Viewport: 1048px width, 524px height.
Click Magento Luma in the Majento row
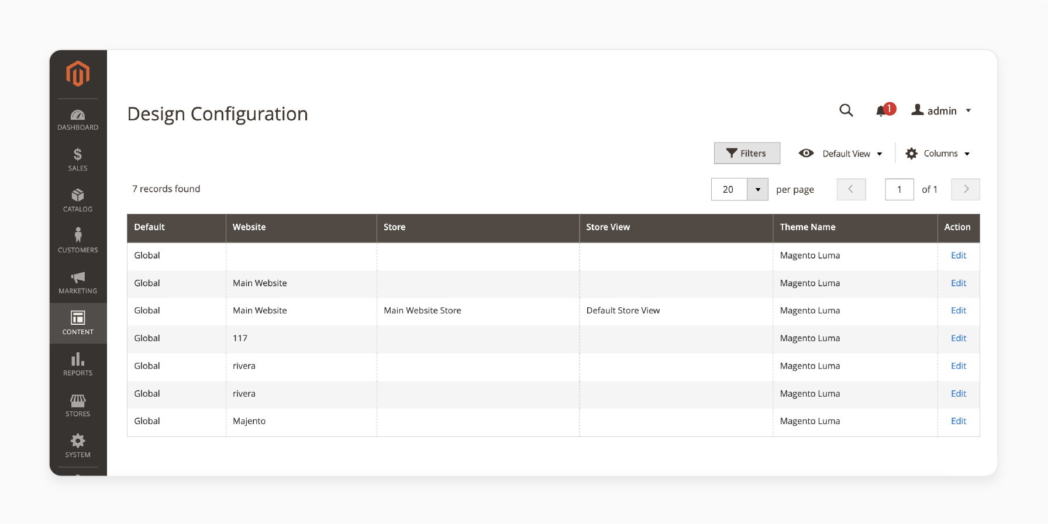810,421
